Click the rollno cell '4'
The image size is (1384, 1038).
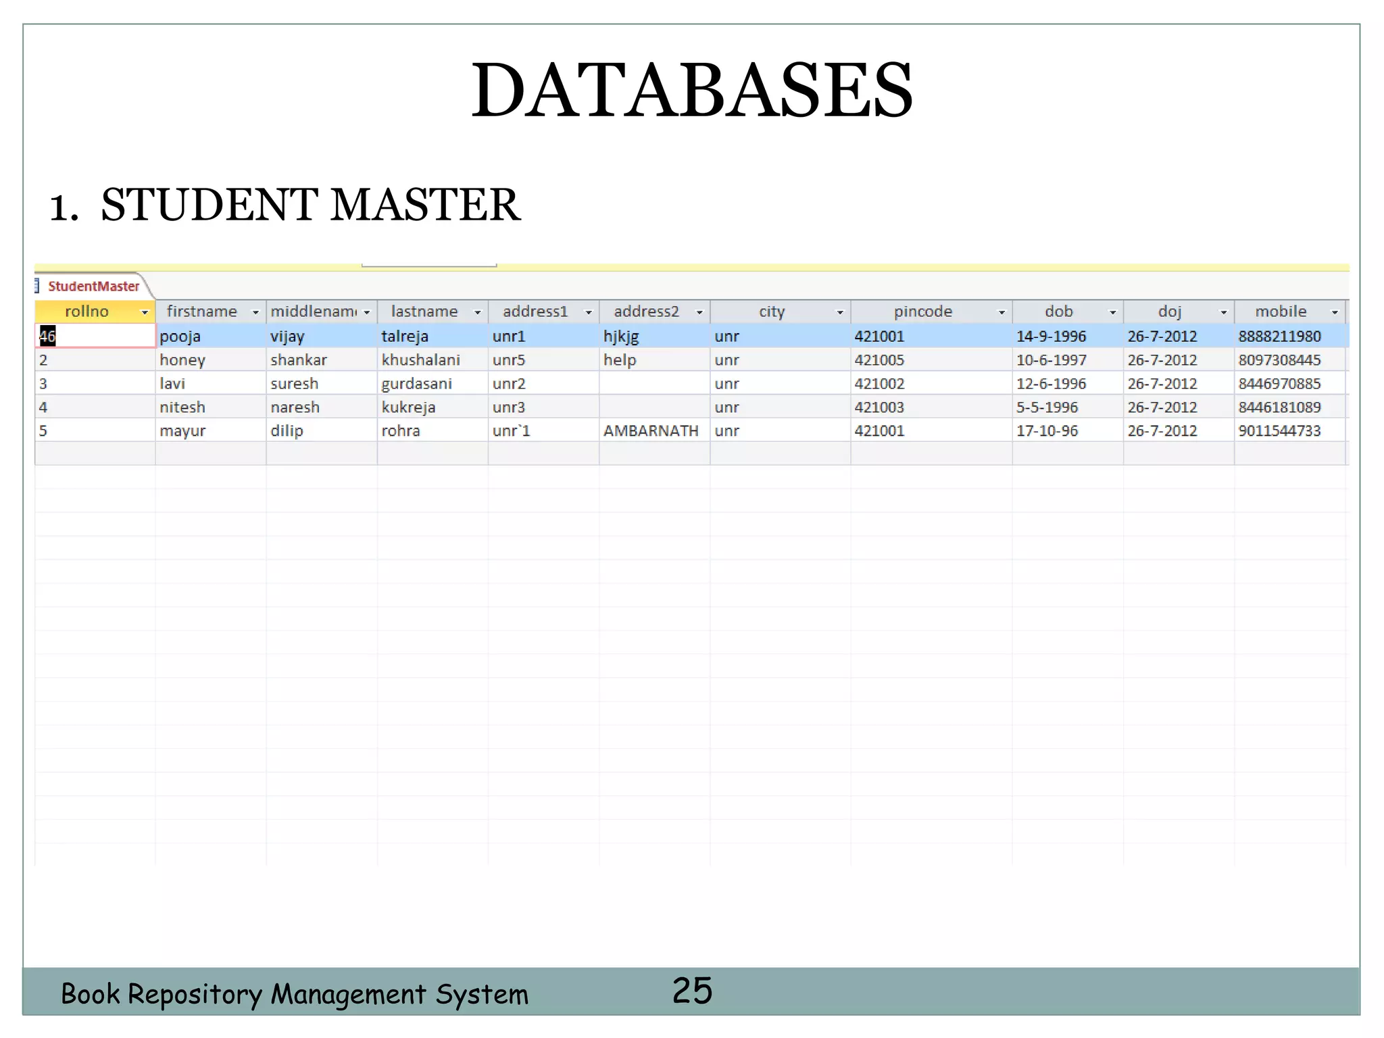click(95, 407)
